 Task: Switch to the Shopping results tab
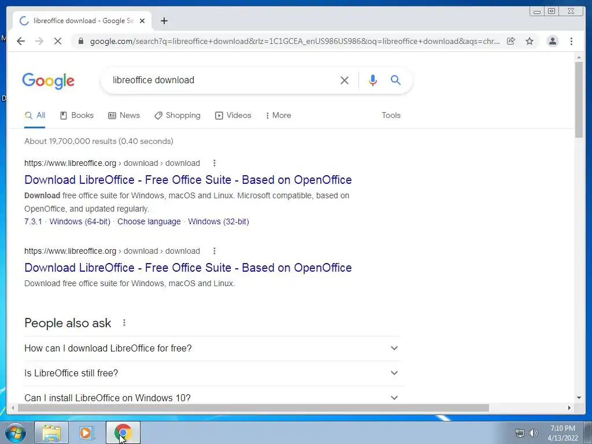tap(177, 116)
